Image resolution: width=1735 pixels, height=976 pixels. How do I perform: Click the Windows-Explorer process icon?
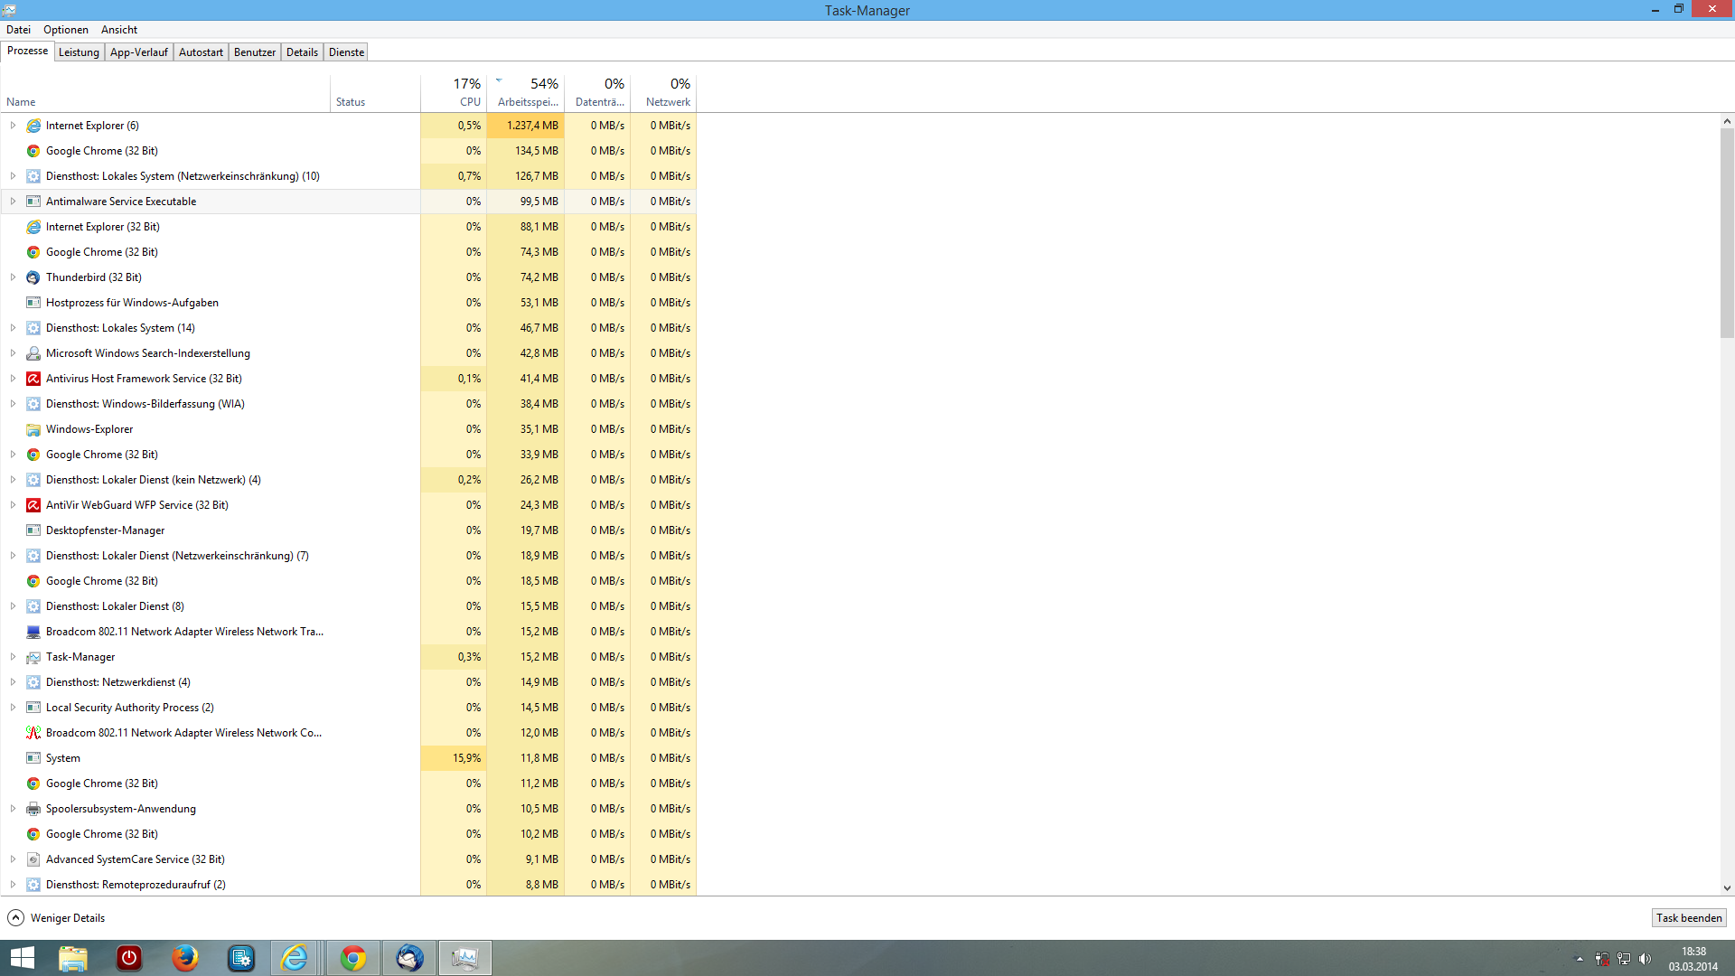33,429
